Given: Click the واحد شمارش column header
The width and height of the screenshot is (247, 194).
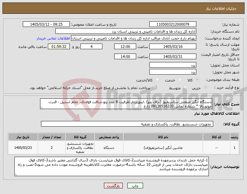Looking at the screenshot, I should pyautogui.click(x=109, y=137).
